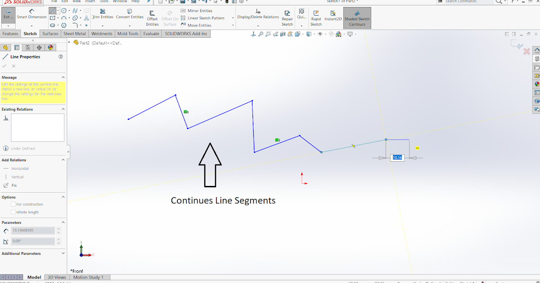Switch to the Sheet Metal tab
The width and height of the screenshot is (540, 283).
(x=74, y=33)
